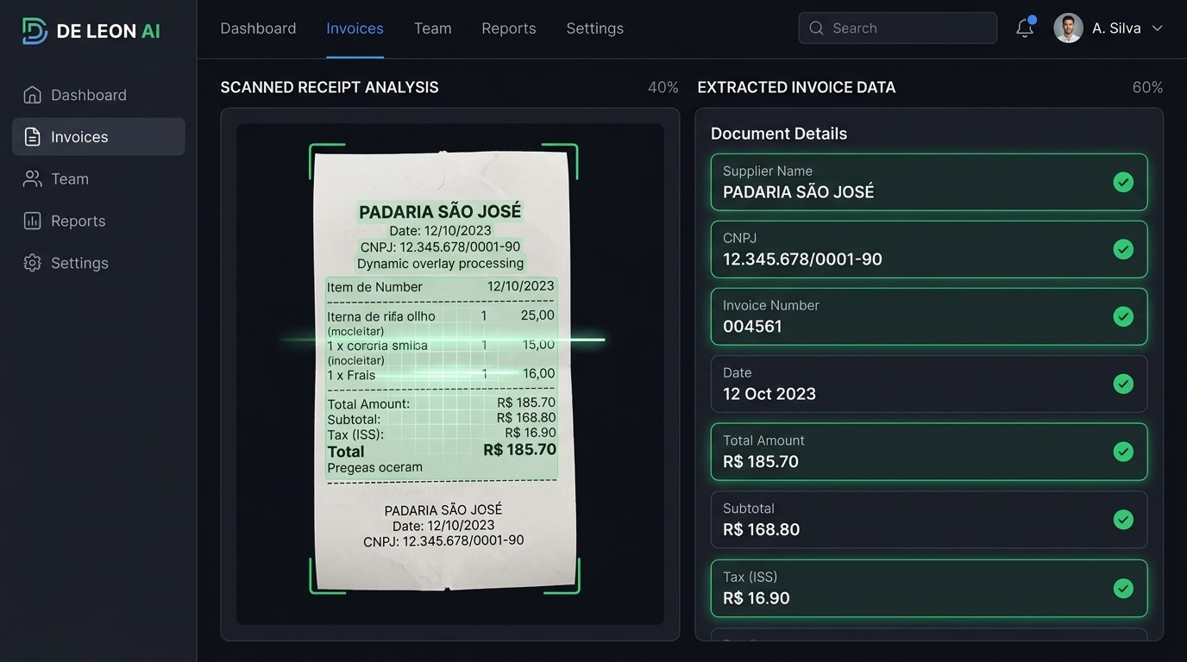Click the green scanning line on receipt
The image size is (1187, 662).
[443, 340]
